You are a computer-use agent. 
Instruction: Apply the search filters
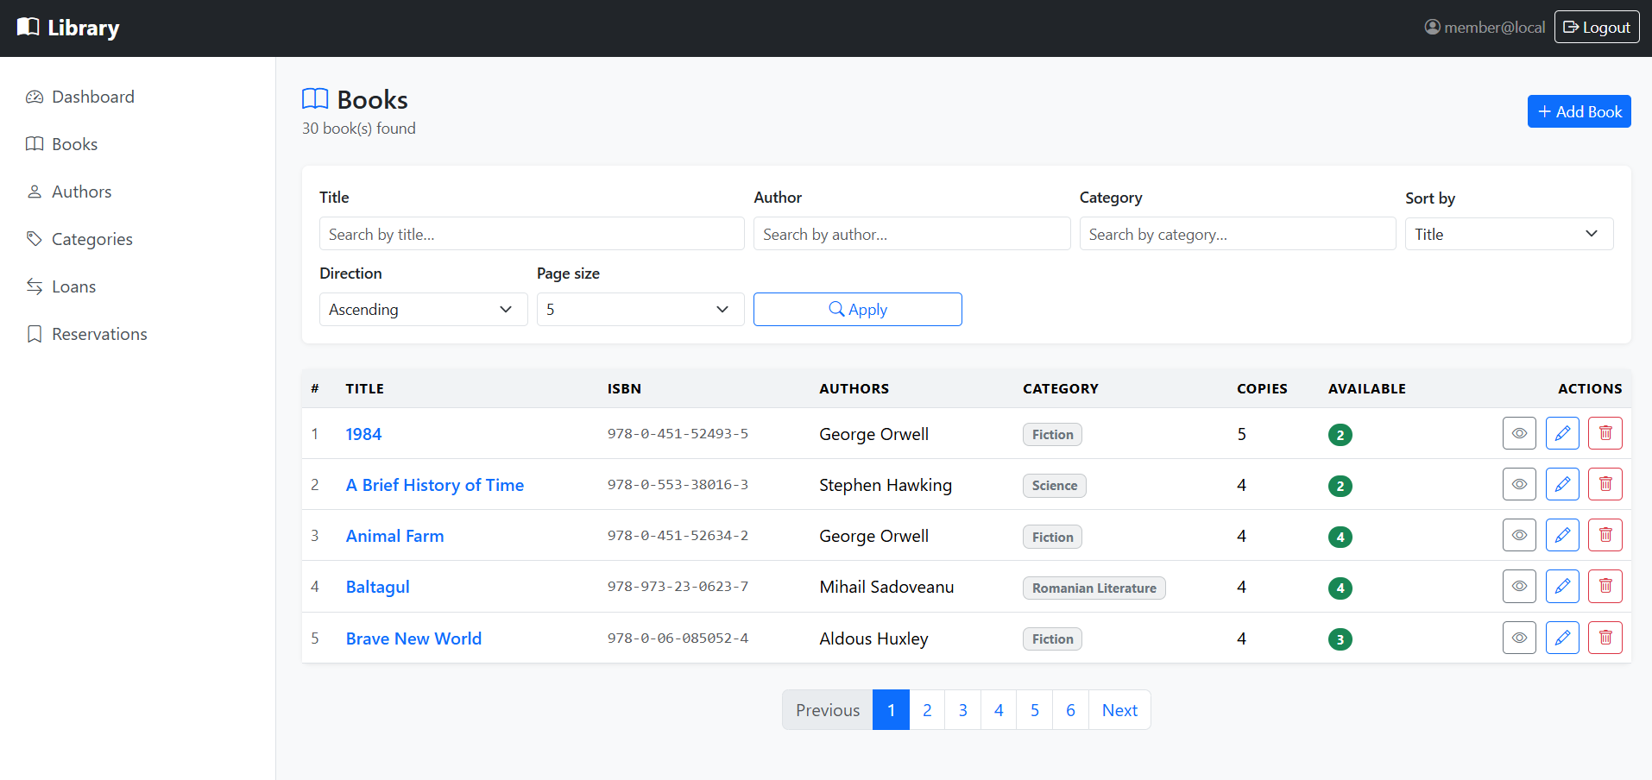click(857, 309)
